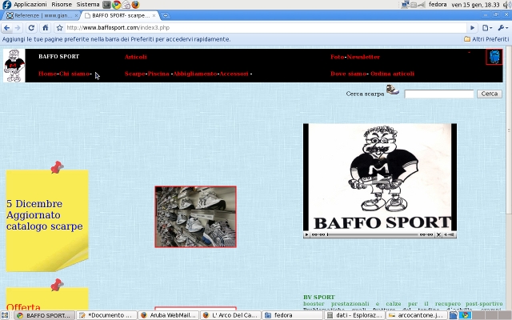The height and width of the screenshot is (320, 512).
Task: Toggle fullscreen on the video player
Action: 438,234
